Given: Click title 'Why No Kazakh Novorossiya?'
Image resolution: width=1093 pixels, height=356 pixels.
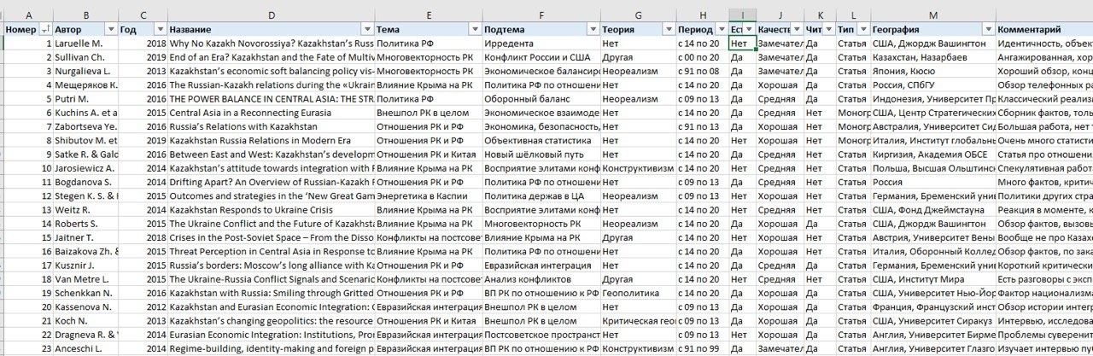Looking at the screenshot, I should coord(271,43).
